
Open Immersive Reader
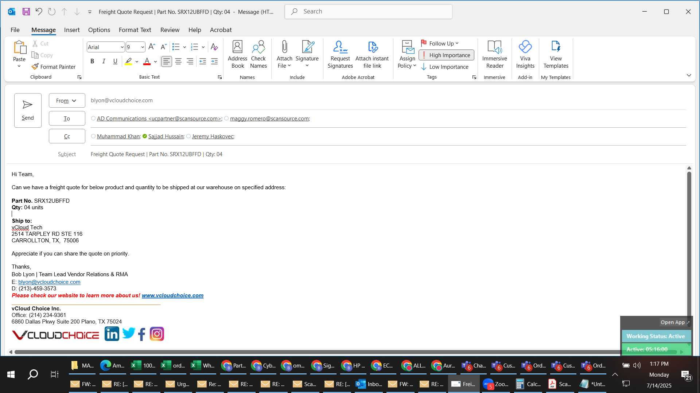click(x=495, y=55)
